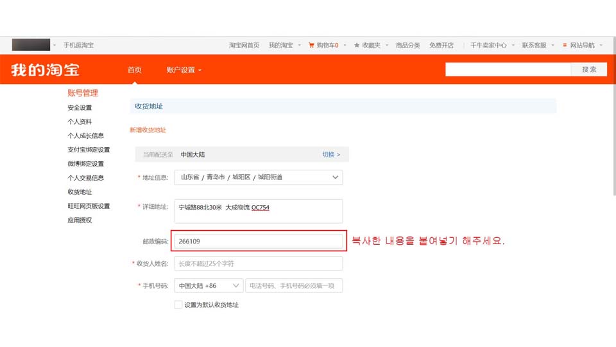Open the 免费开店 link

(x=441, y=45)
